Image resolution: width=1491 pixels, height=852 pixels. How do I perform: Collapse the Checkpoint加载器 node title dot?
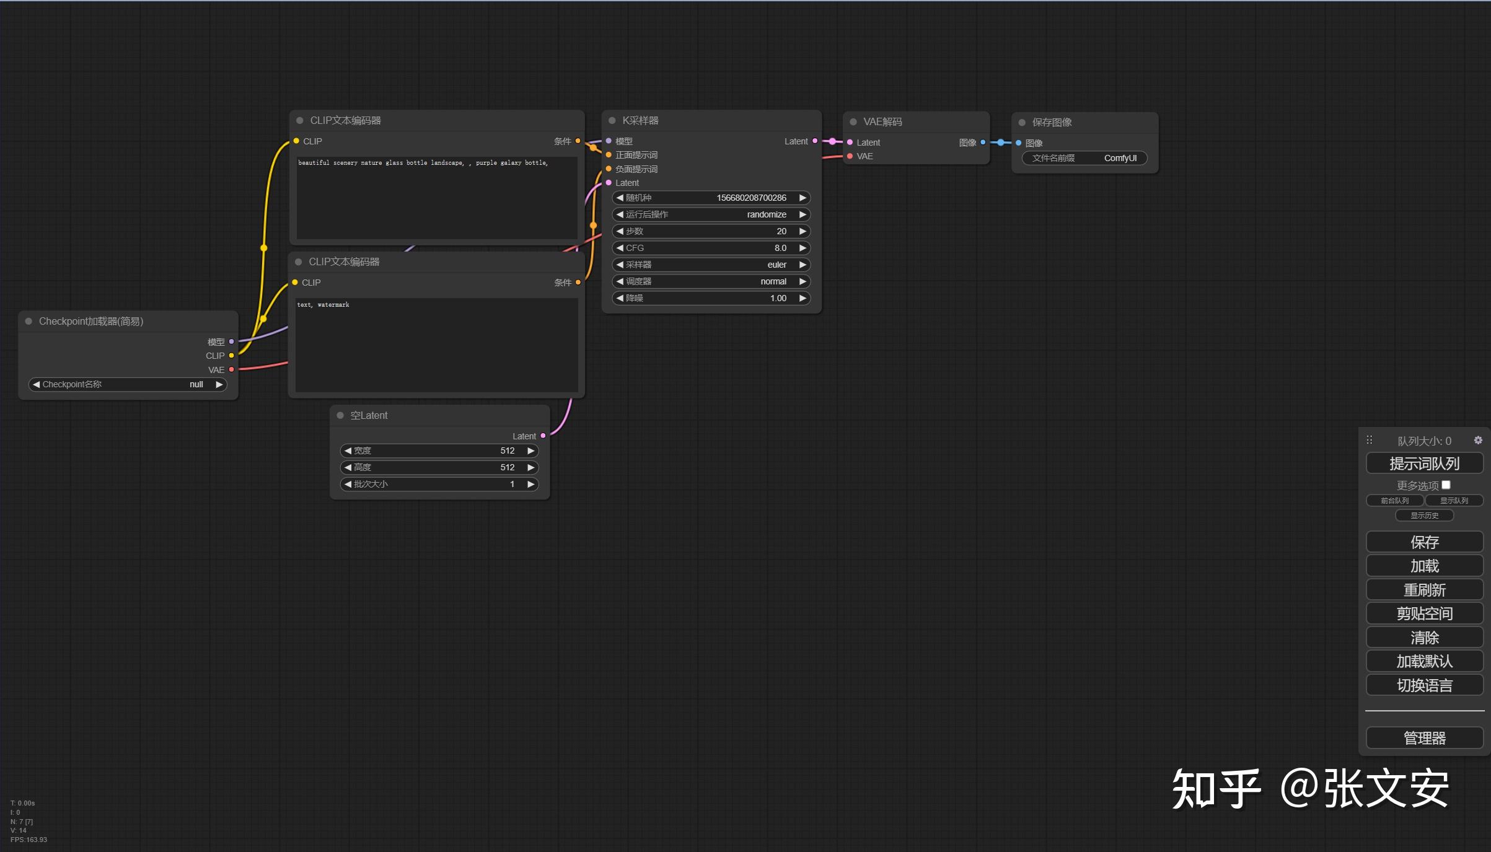(x=29, y=321)
